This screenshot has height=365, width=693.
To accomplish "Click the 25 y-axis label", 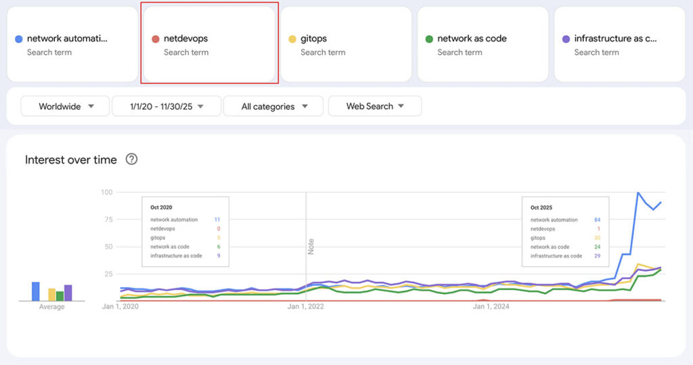I will point(109,274).
